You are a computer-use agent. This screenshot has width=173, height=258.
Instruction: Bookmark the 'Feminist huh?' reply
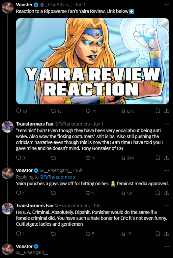(x=158, y=158)
